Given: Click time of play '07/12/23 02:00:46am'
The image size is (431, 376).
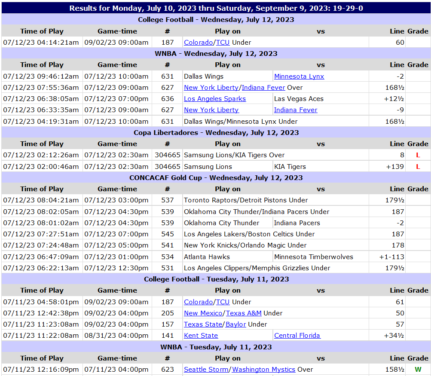Looking at the screenshot, I should tap(41, 167).
